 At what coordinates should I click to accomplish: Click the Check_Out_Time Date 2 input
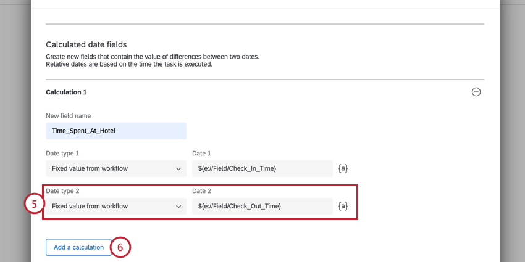tap(262, 206)
